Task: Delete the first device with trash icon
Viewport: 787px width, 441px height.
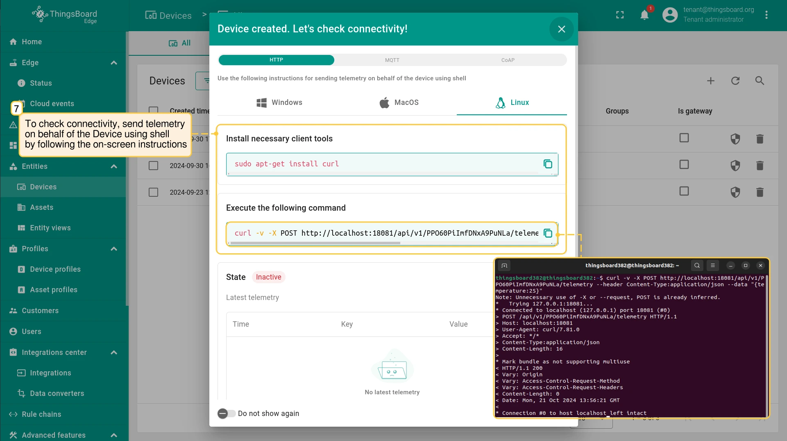Action: tap(760, 139)
